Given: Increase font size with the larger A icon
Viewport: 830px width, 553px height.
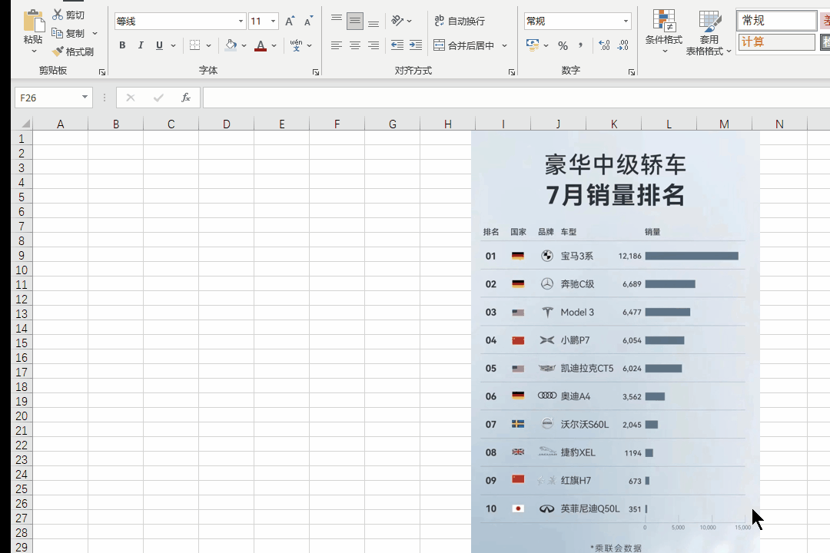Looking at the screenshot, I should (290, 22).
